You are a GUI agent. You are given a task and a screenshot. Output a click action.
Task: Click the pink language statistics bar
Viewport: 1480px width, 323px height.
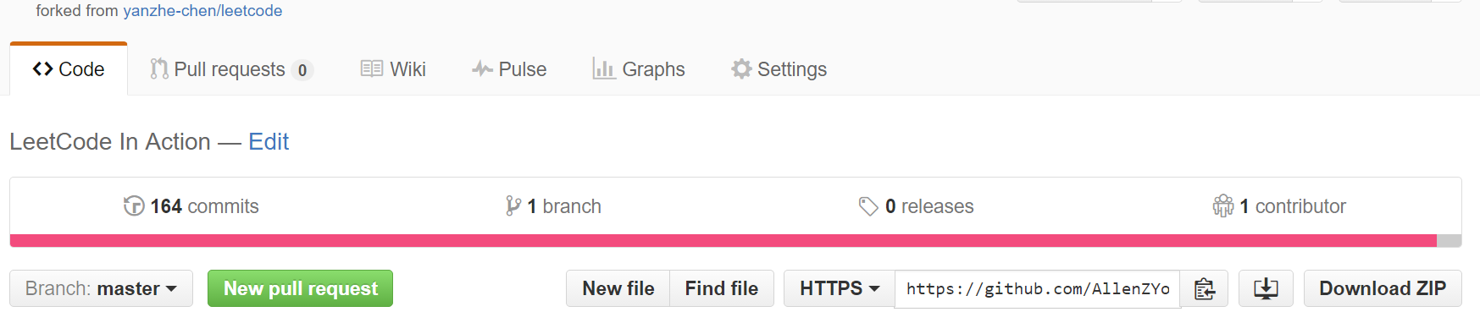[x=723, y=241]
